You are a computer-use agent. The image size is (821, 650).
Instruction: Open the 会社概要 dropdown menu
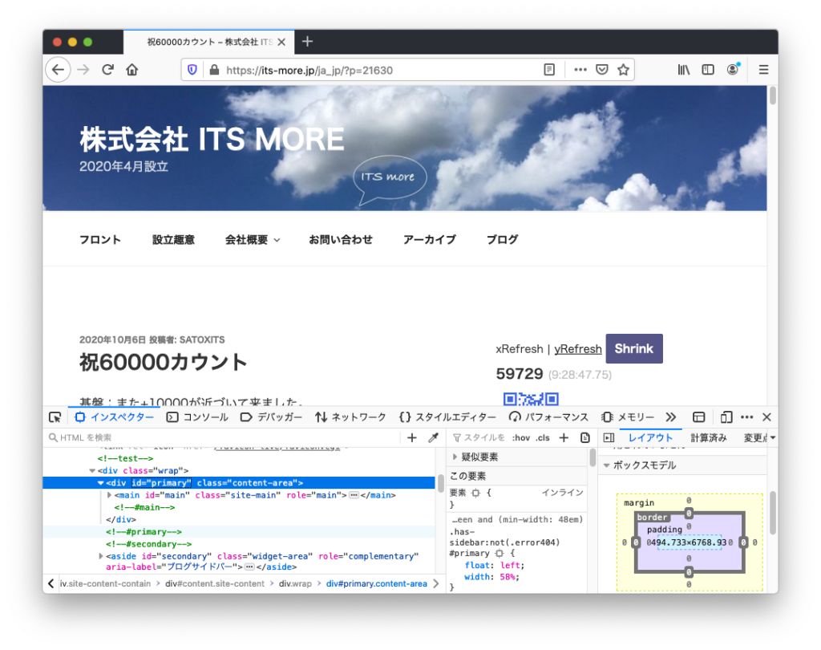click(253, 239)
